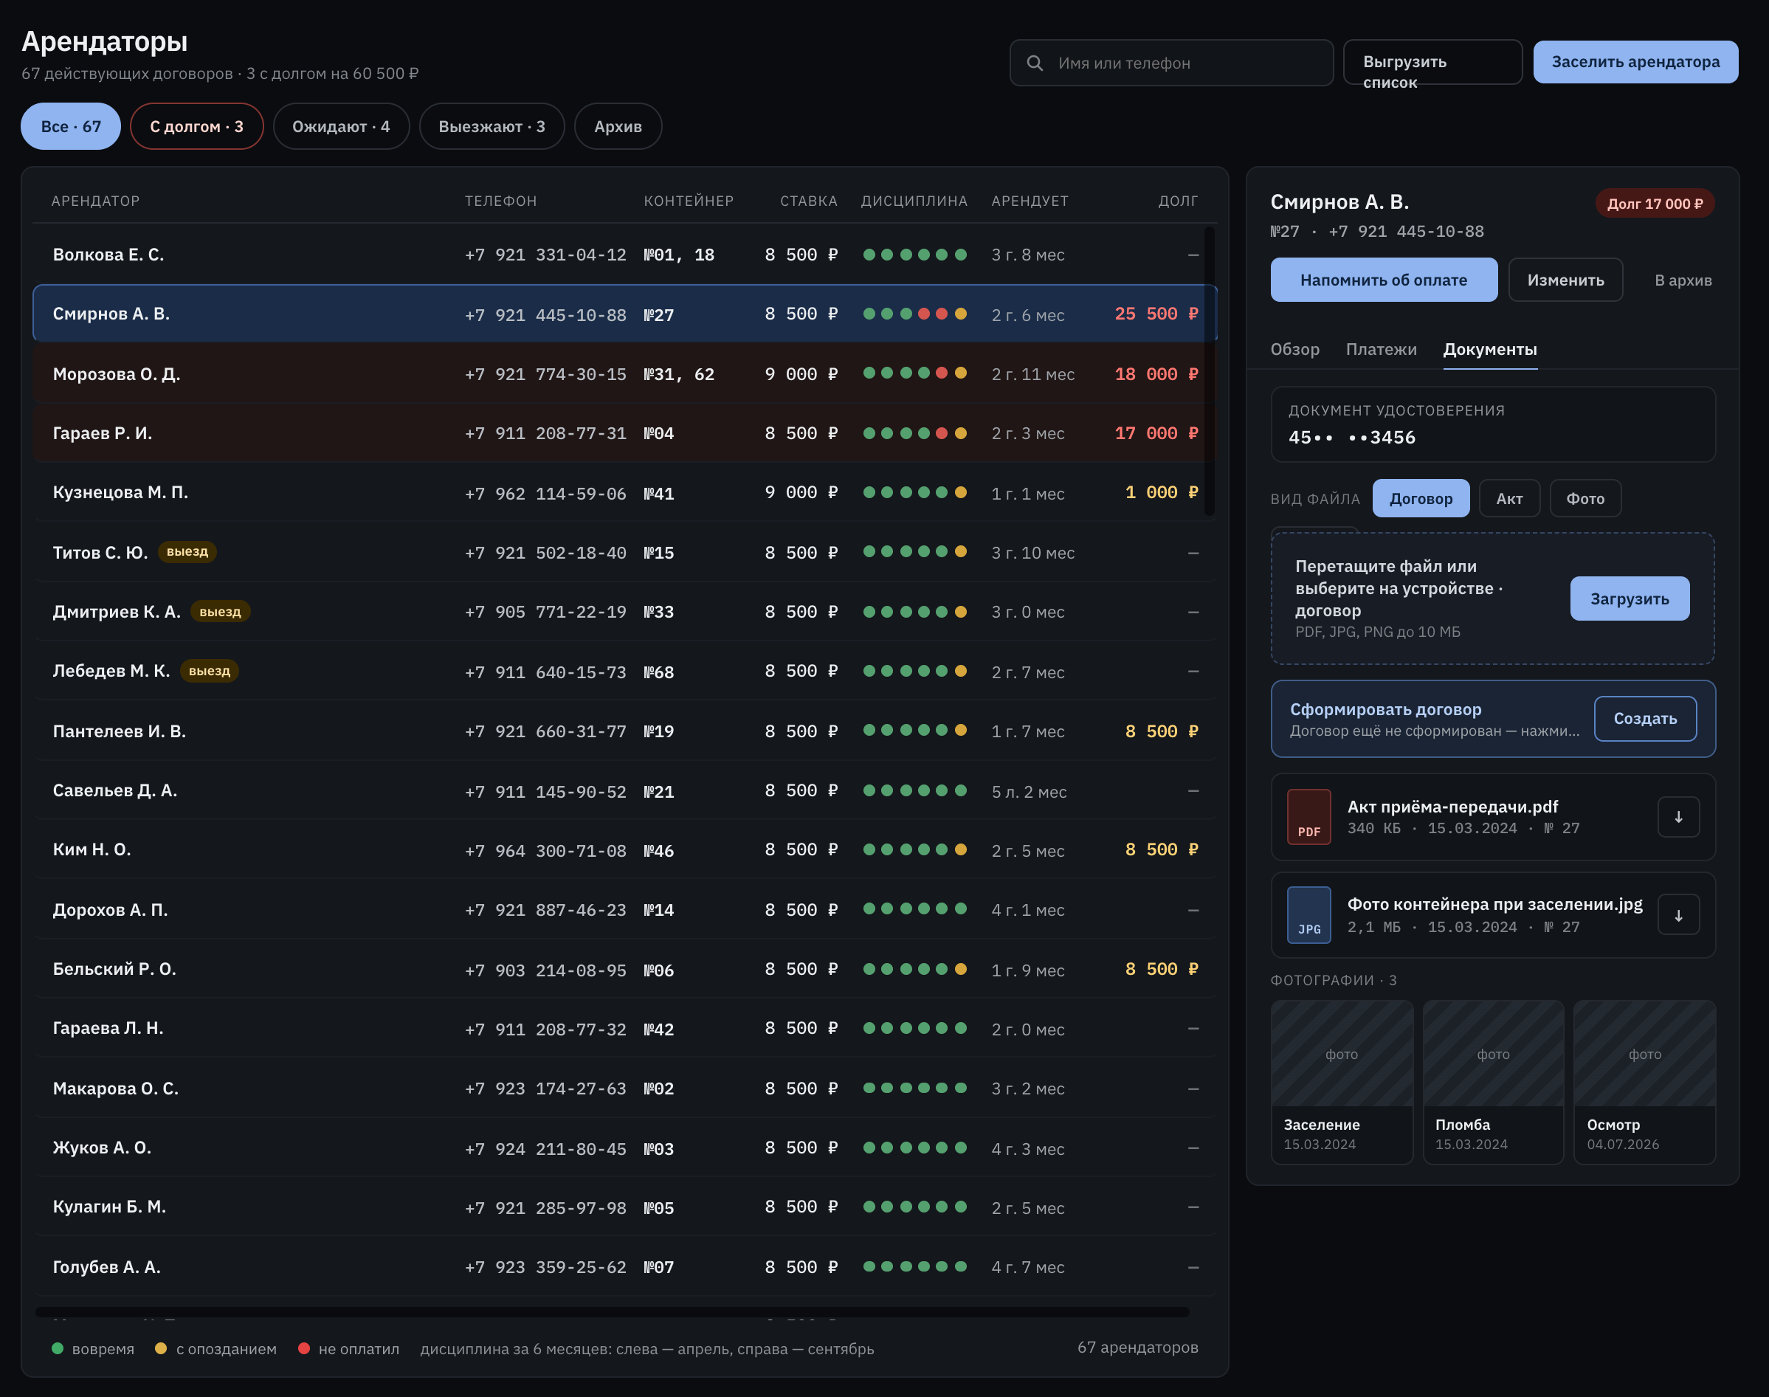Click phone +7 962 114-59-06

point(545,493)
